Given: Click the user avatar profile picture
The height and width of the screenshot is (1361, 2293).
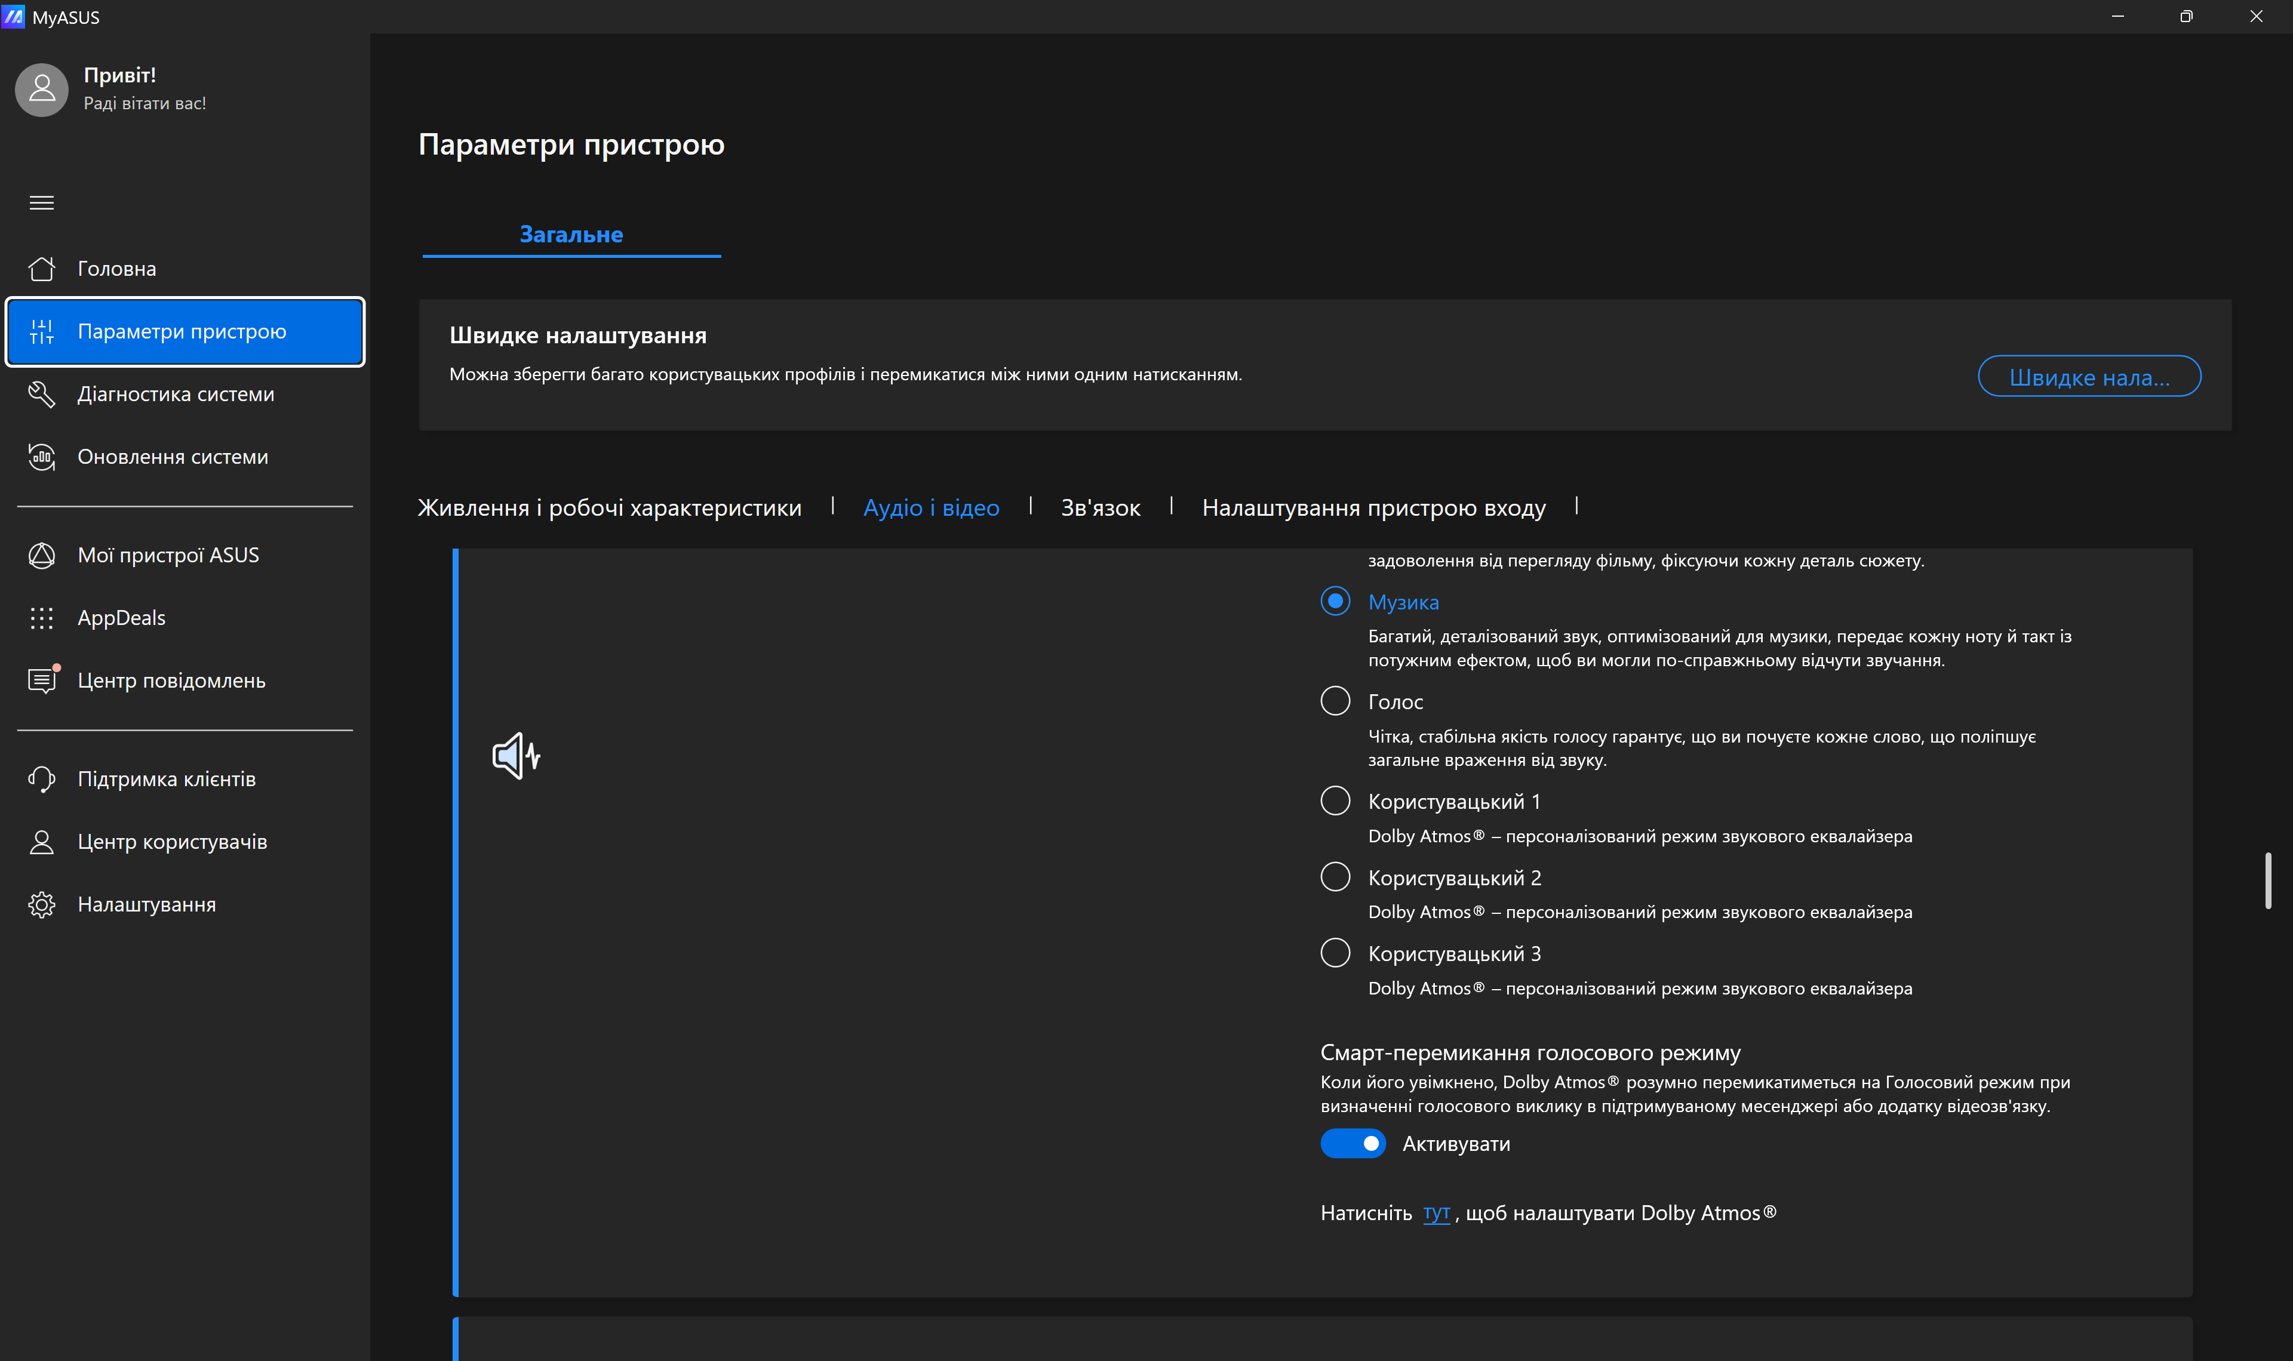Looking at the screenshot, I should pos(41,89).
